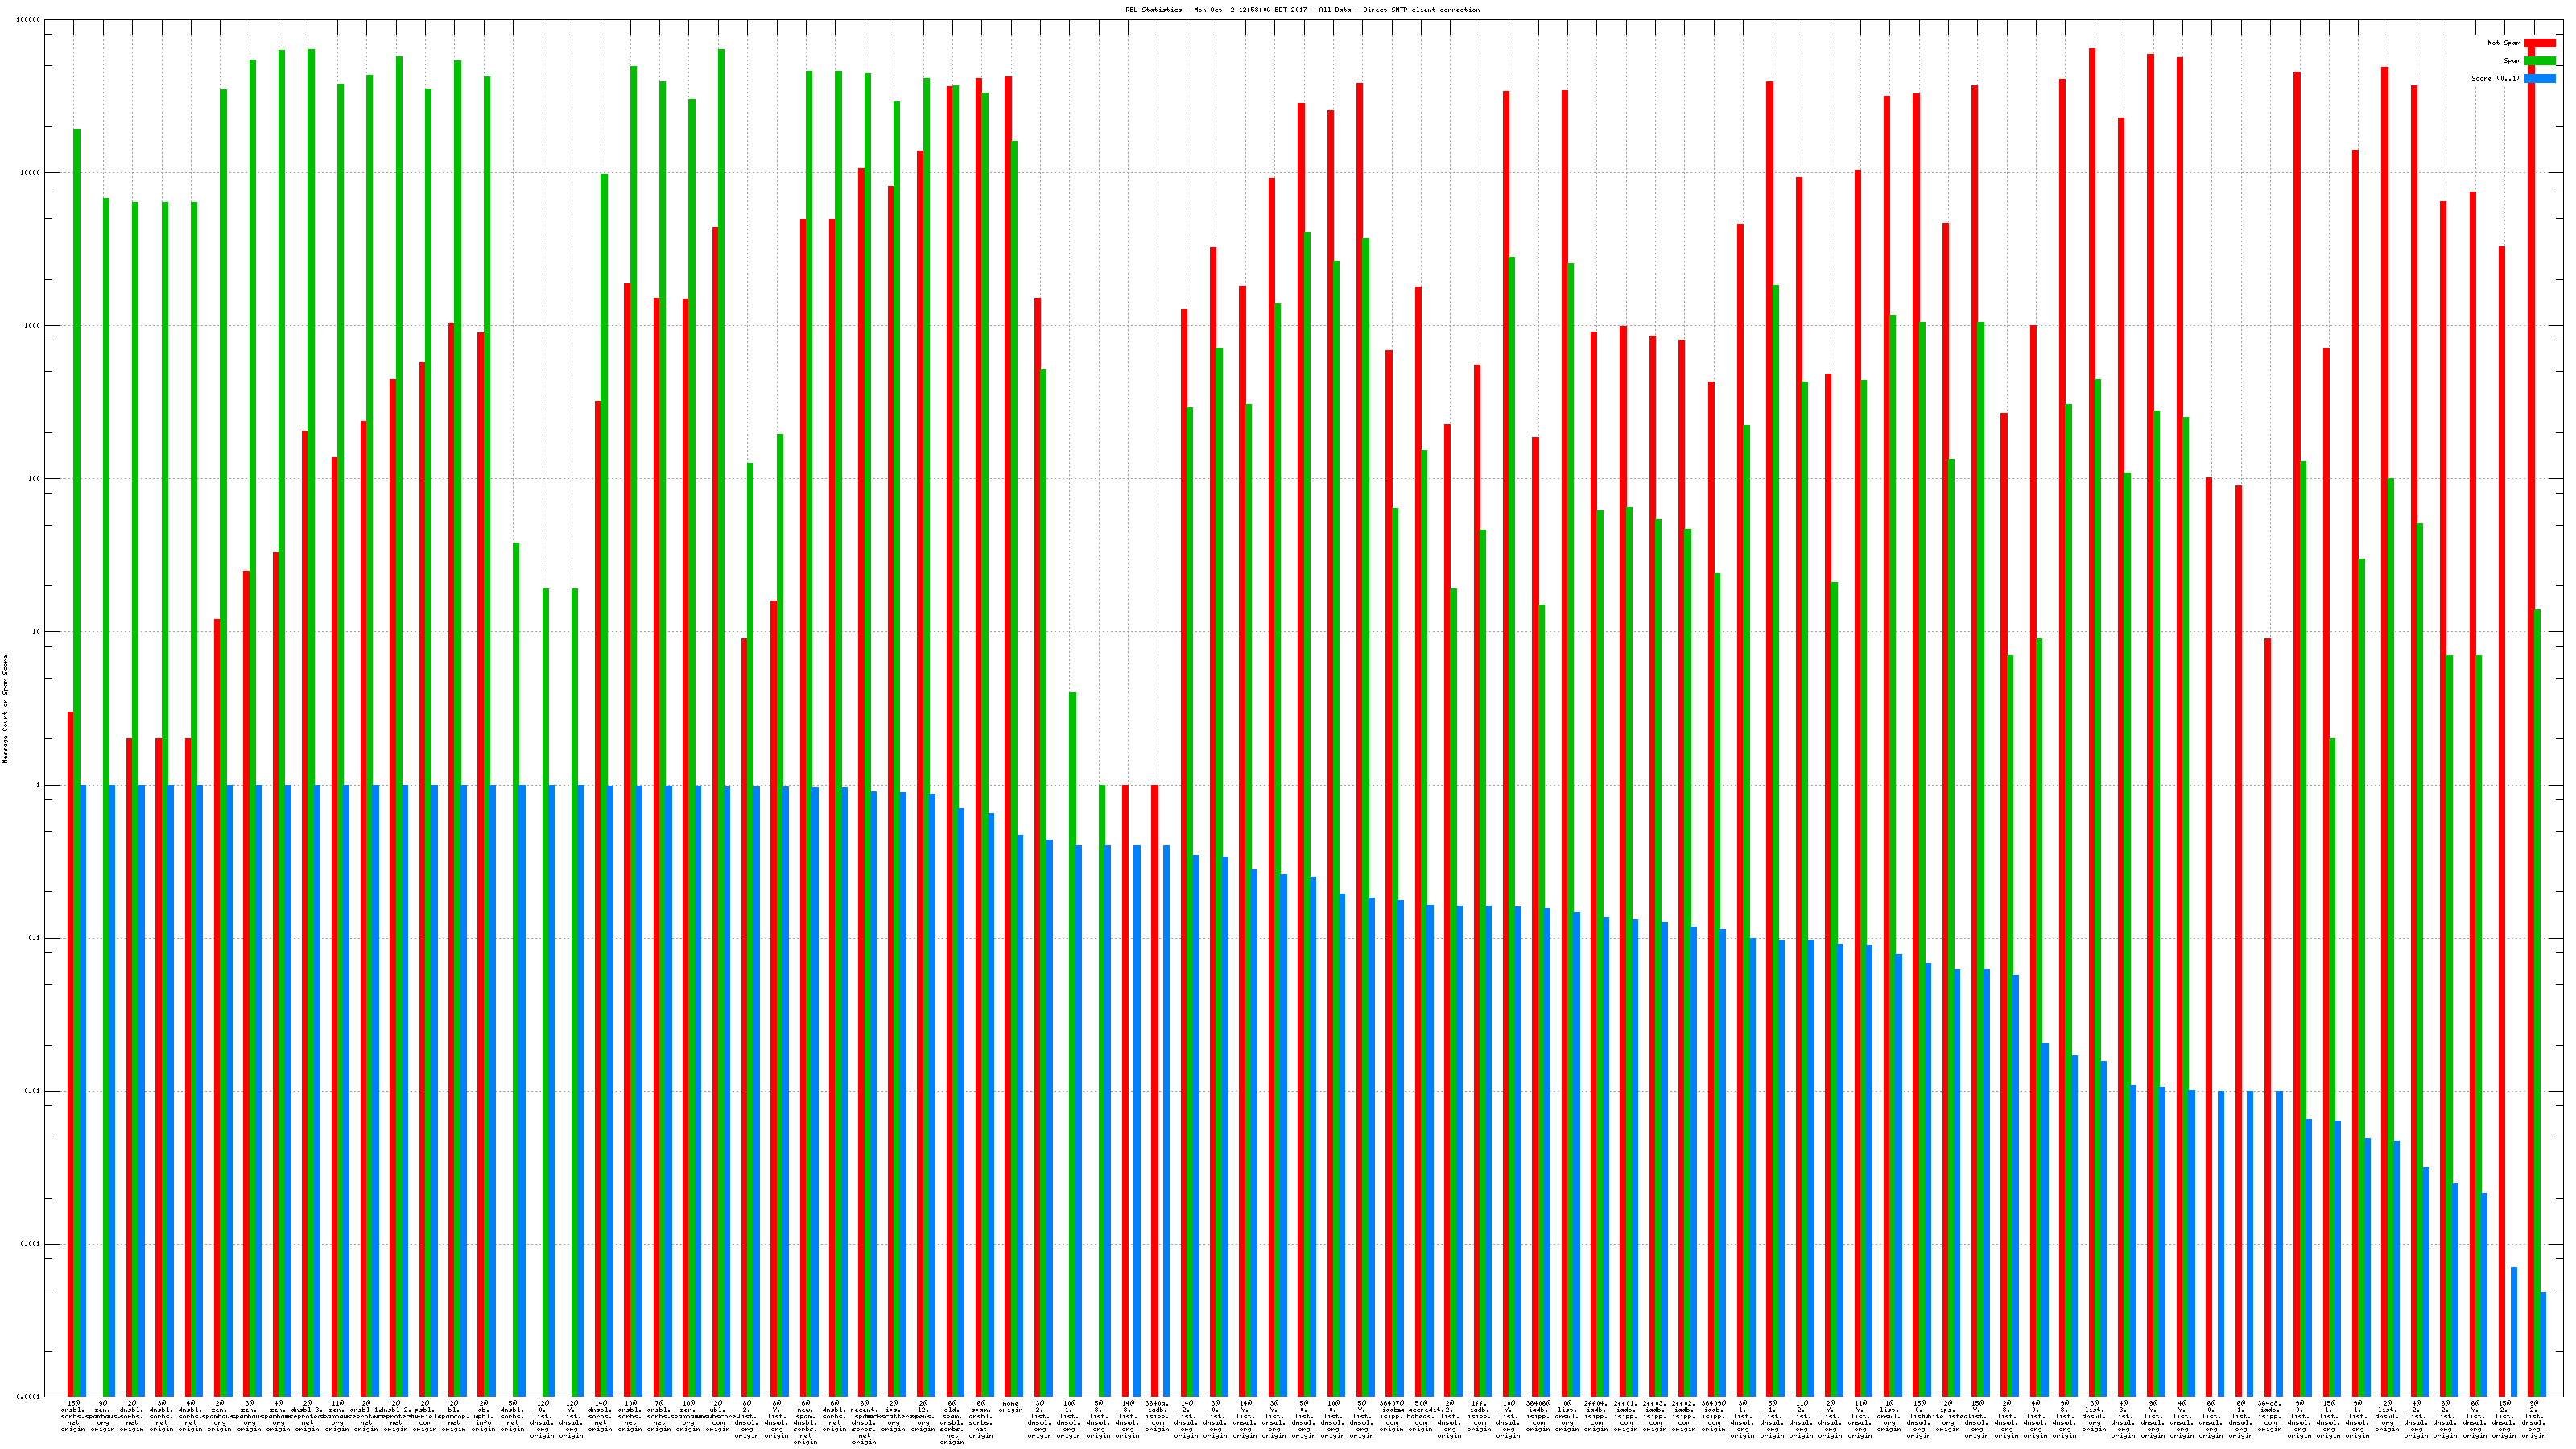Image resolution: width=2576 pixels, height=1449 pixels.
Task: Click the db.wpbl.info x-axis label
Action: [484, 1417]
